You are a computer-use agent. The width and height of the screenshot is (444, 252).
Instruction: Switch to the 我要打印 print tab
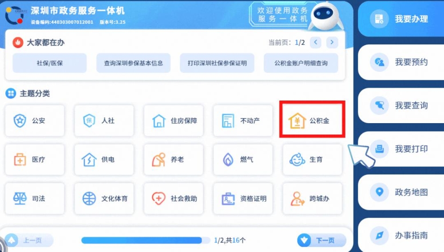tap(401, 149)
